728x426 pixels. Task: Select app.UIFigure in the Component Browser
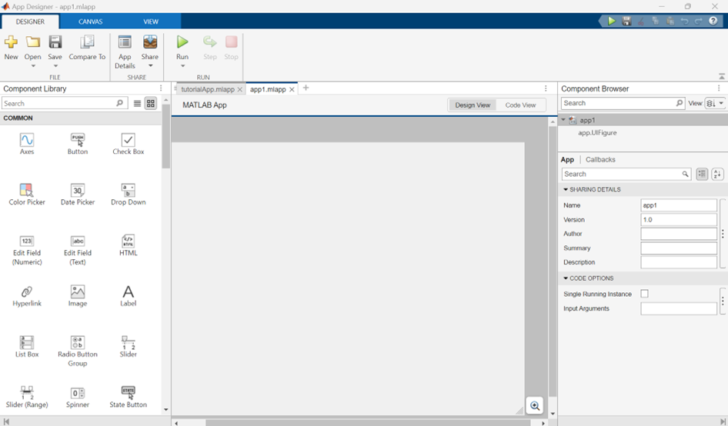[x=597, y=133]
